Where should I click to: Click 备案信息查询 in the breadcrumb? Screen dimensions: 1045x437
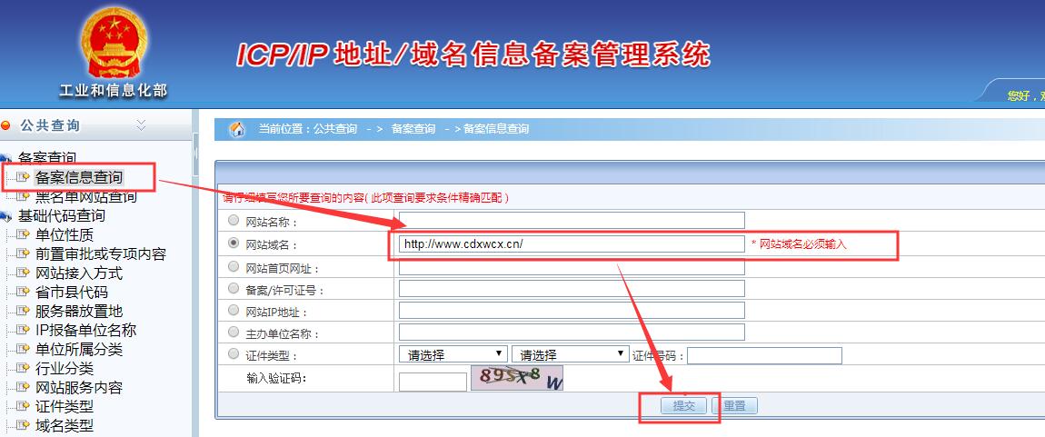pyautogui.click(x=496, y=129)
